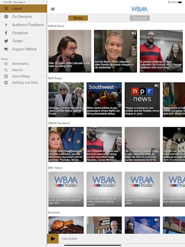This screenshot has width=185, height=247.
Task: Click the Audience Feedback microphone icon
Action: [x=6, y=25]
